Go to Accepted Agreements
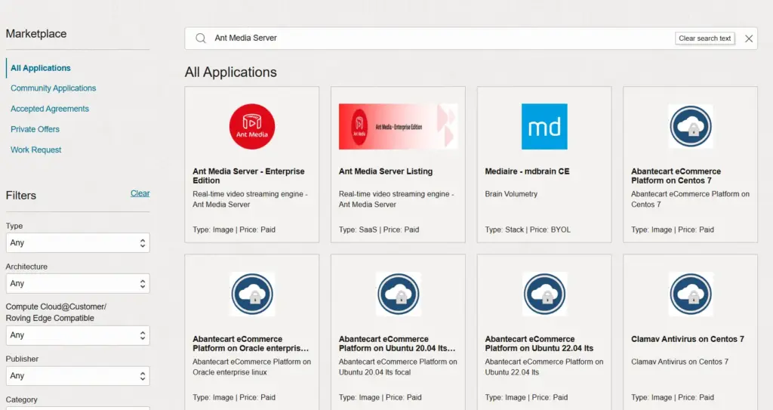The image size is (773, 410). (x=50, y=109)
